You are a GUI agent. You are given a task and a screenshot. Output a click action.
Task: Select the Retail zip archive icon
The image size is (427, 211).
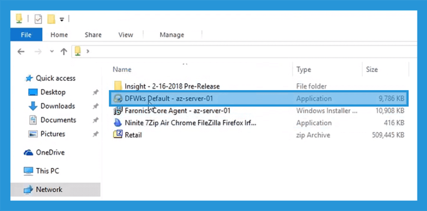pyautogui.click(x=118, y=134)
